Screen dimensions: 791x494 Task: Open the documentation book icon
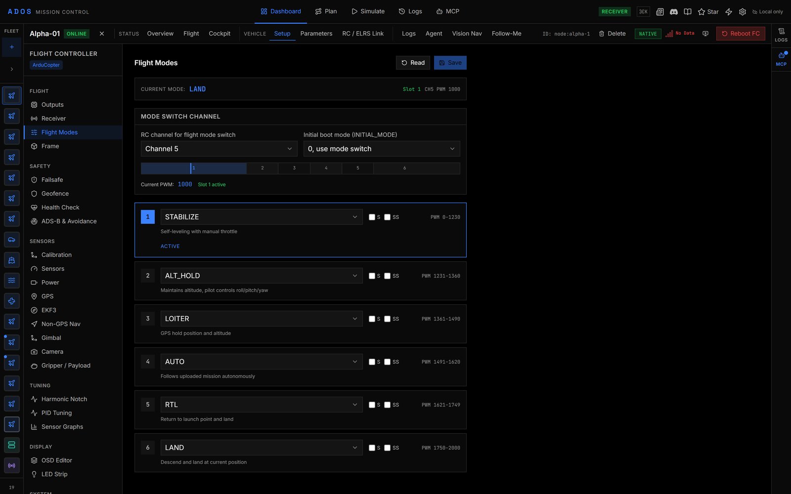point(687,11)
